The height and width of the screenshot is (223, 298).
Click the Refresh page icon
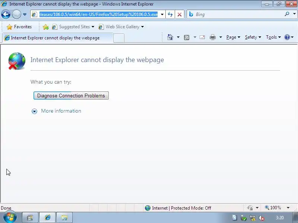(x=170, y=14)
